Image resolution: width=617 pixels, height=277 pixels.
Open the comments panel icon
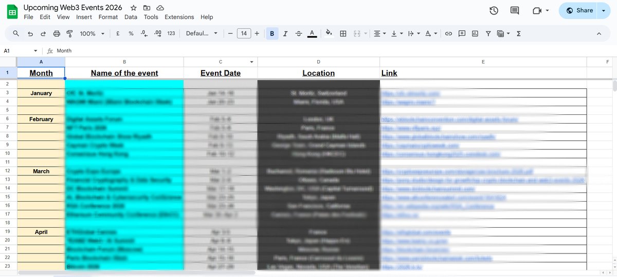[515, 11]
